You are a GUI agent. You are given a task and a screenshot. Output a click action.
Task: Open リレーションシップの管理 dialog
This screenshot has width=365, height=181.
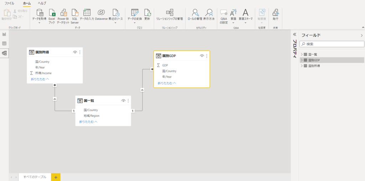coord(169,12)
